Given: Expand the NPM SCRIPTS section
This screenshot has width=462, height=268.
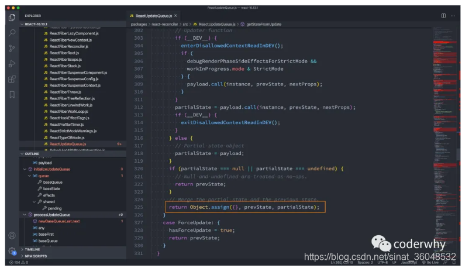Looking at the screenshot, I should click(x=73, y=256).
